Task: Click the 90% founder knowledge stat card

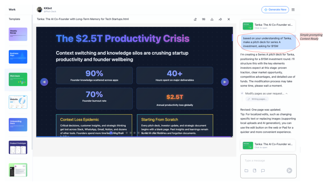Action: click(x=94, y=75)
